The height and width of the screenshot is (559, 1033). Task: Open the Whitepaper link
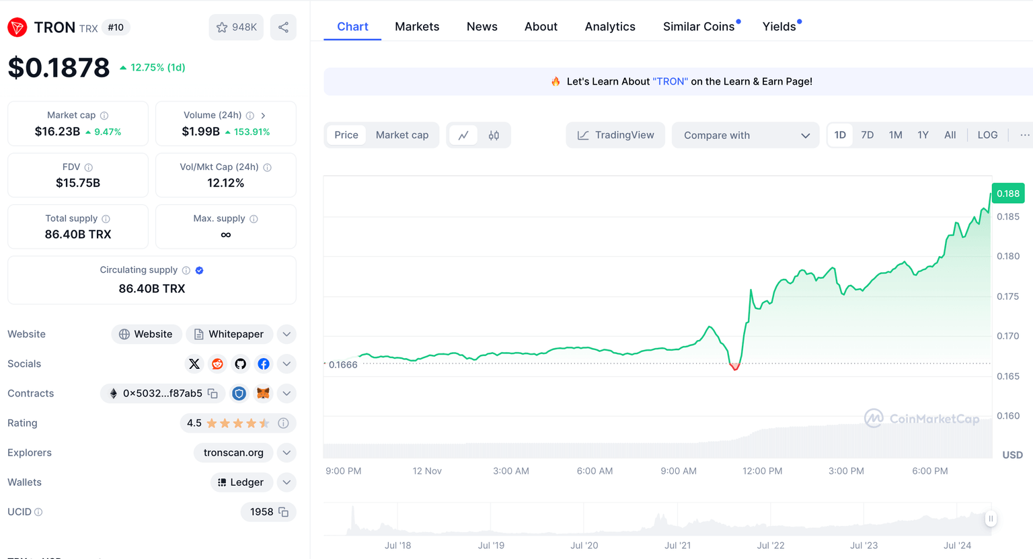pos(229,334)
